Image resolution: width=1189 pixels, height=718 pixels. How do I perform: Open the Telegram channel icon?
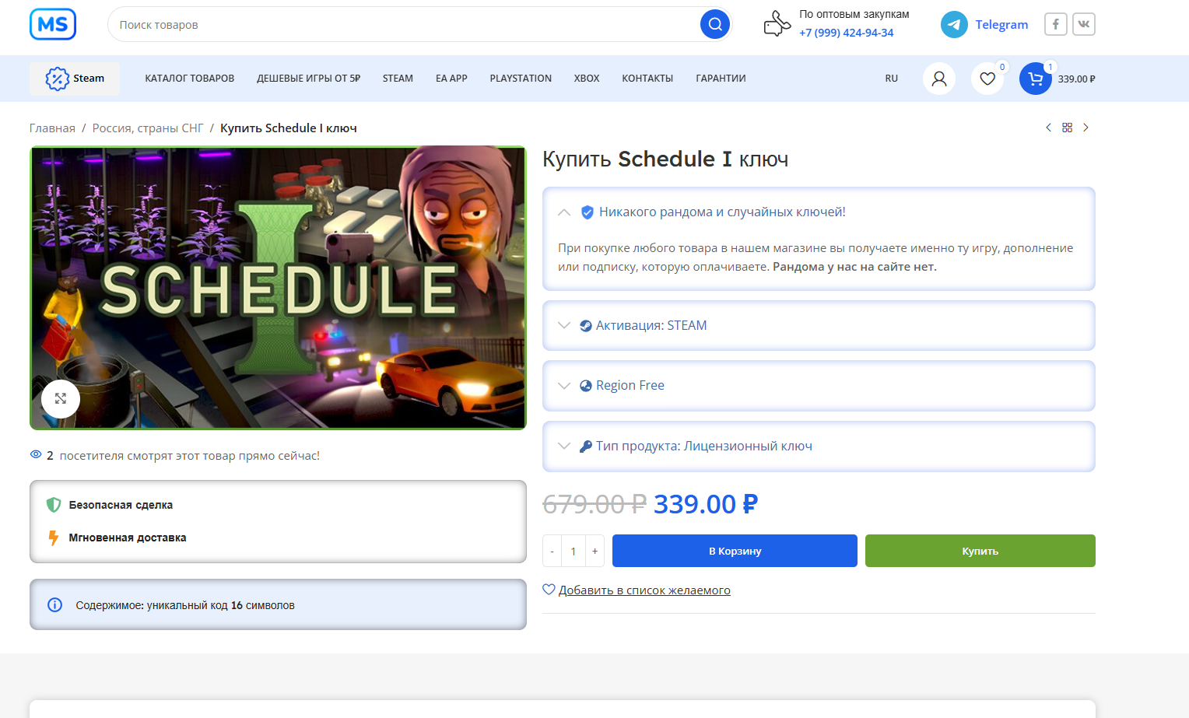click(954, 25)
